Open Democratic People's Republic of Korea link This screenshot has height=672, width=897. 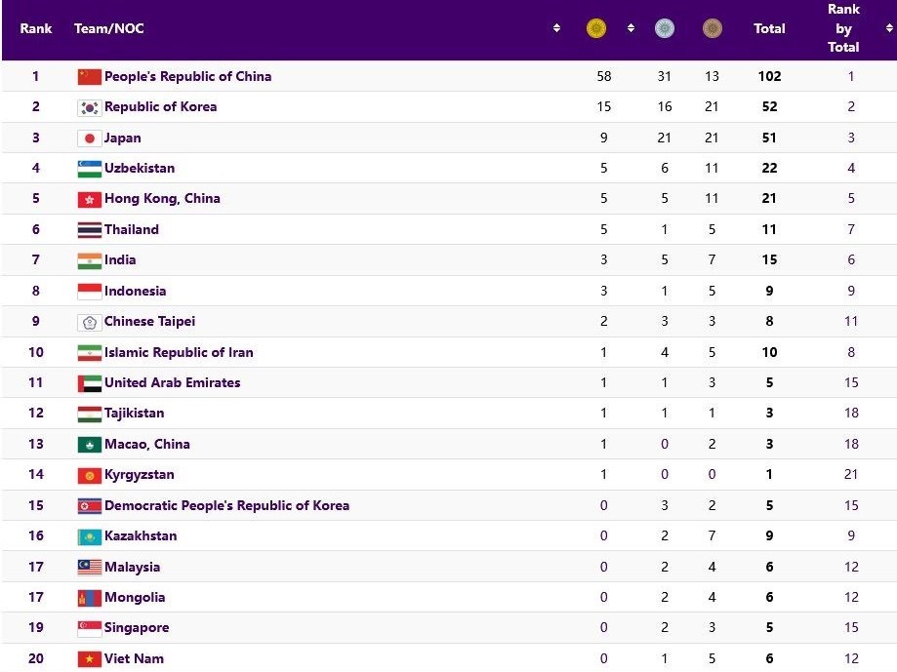[226, 505]
